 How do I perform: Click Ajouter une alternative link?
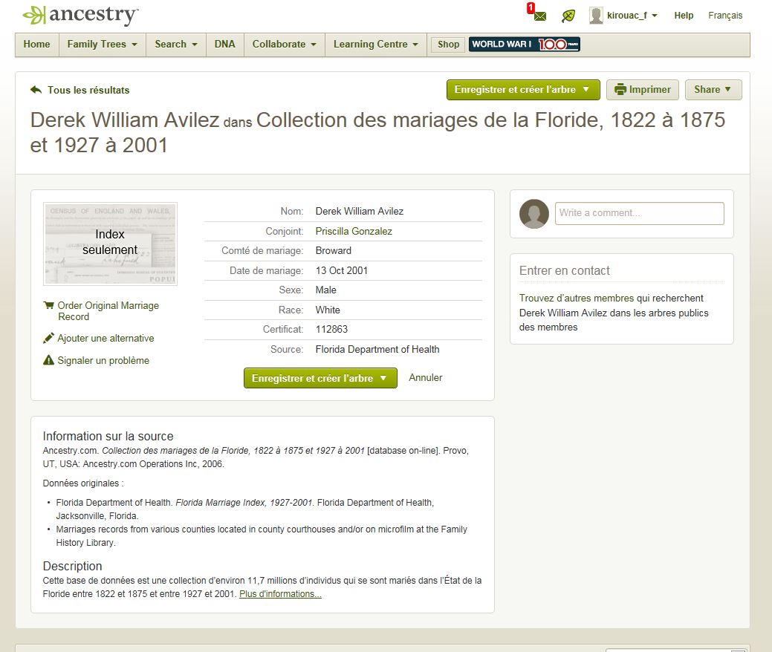click(x=106, y=338)
